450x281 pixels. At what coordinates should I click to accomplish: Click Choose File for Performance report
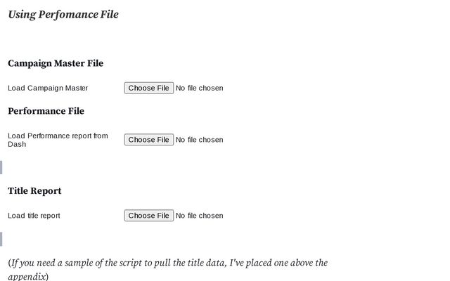(149, 140)
